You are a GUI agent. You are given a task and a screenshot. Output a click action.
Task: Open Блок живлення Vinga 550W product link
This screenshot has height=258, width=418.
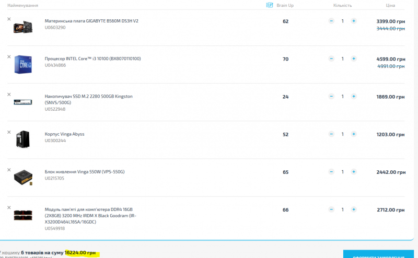85,171
